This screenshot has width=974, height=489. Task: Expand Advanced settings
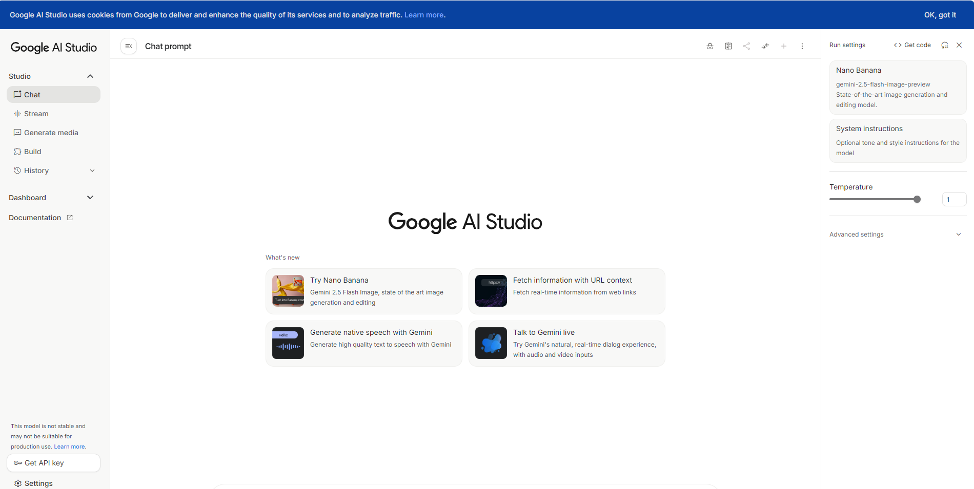898,235
